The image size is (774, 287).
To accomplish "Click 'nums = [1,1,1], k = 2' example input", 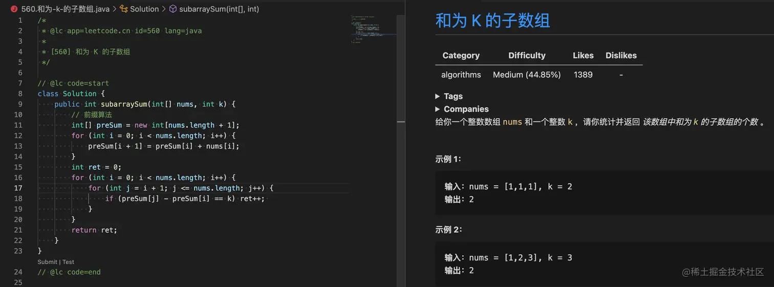I will coord(521,187).
